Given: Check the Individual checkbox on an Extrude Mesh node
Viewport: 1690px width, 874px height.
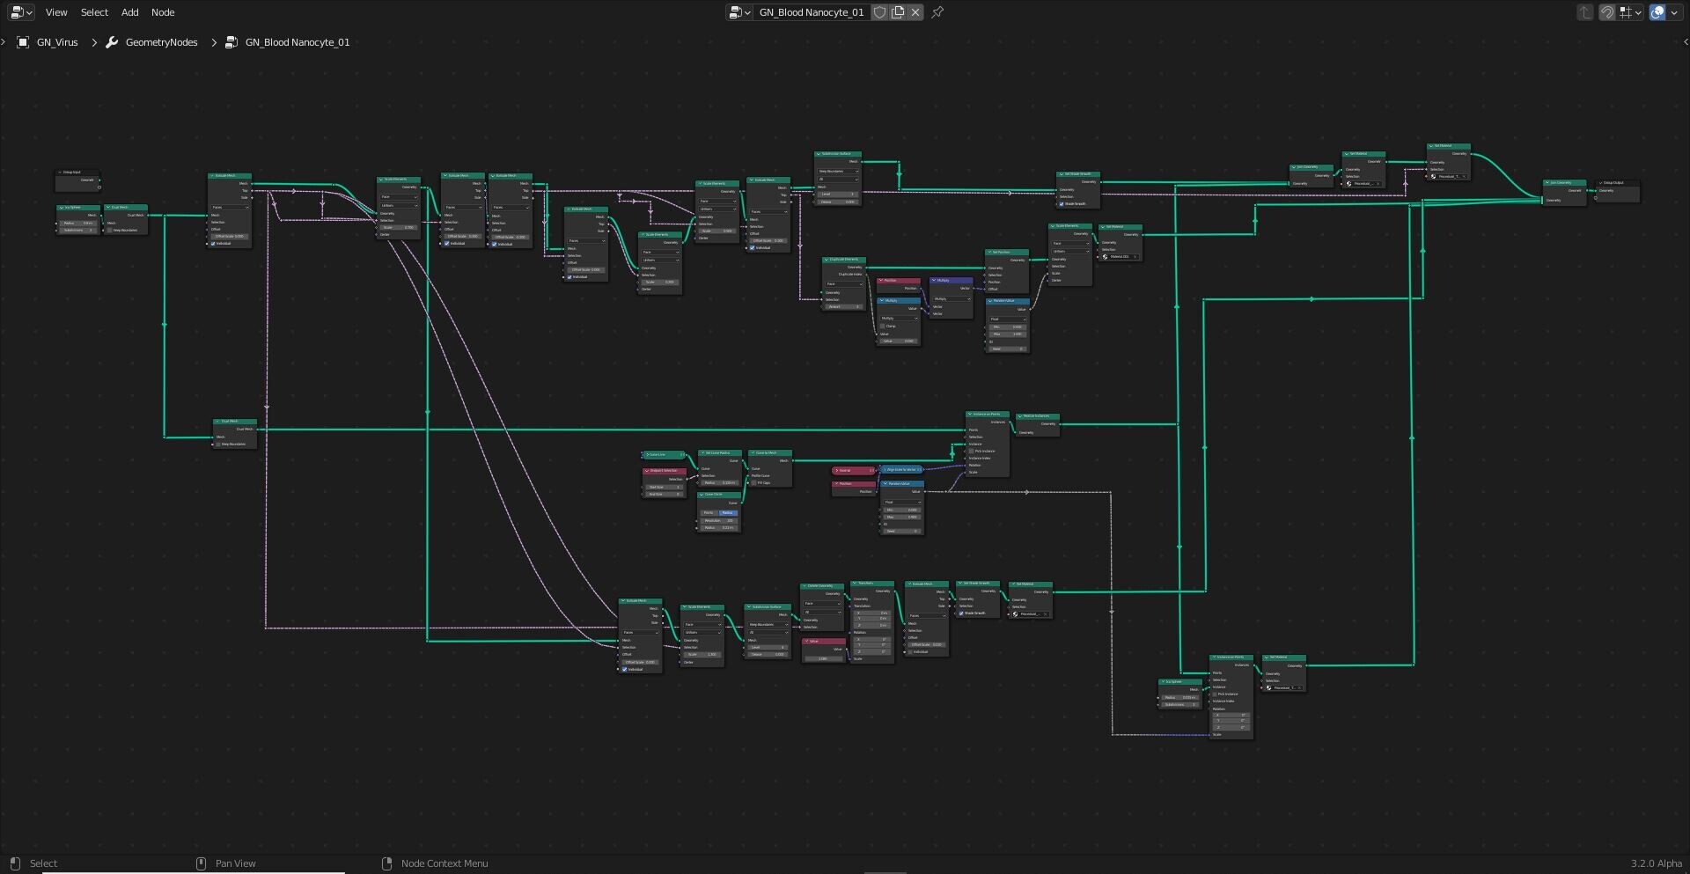Looking at the screenshot, I should [213, 244].
